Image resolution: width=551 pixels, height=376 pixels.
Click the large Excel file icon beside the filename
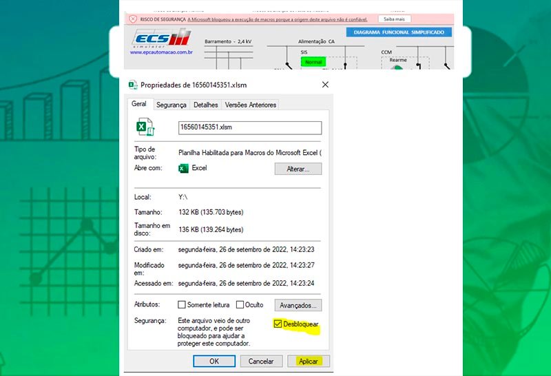tap(145, 127)
